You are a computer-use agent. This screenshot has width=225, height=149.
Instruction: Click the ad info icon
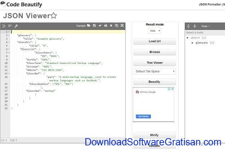[169, 89]
